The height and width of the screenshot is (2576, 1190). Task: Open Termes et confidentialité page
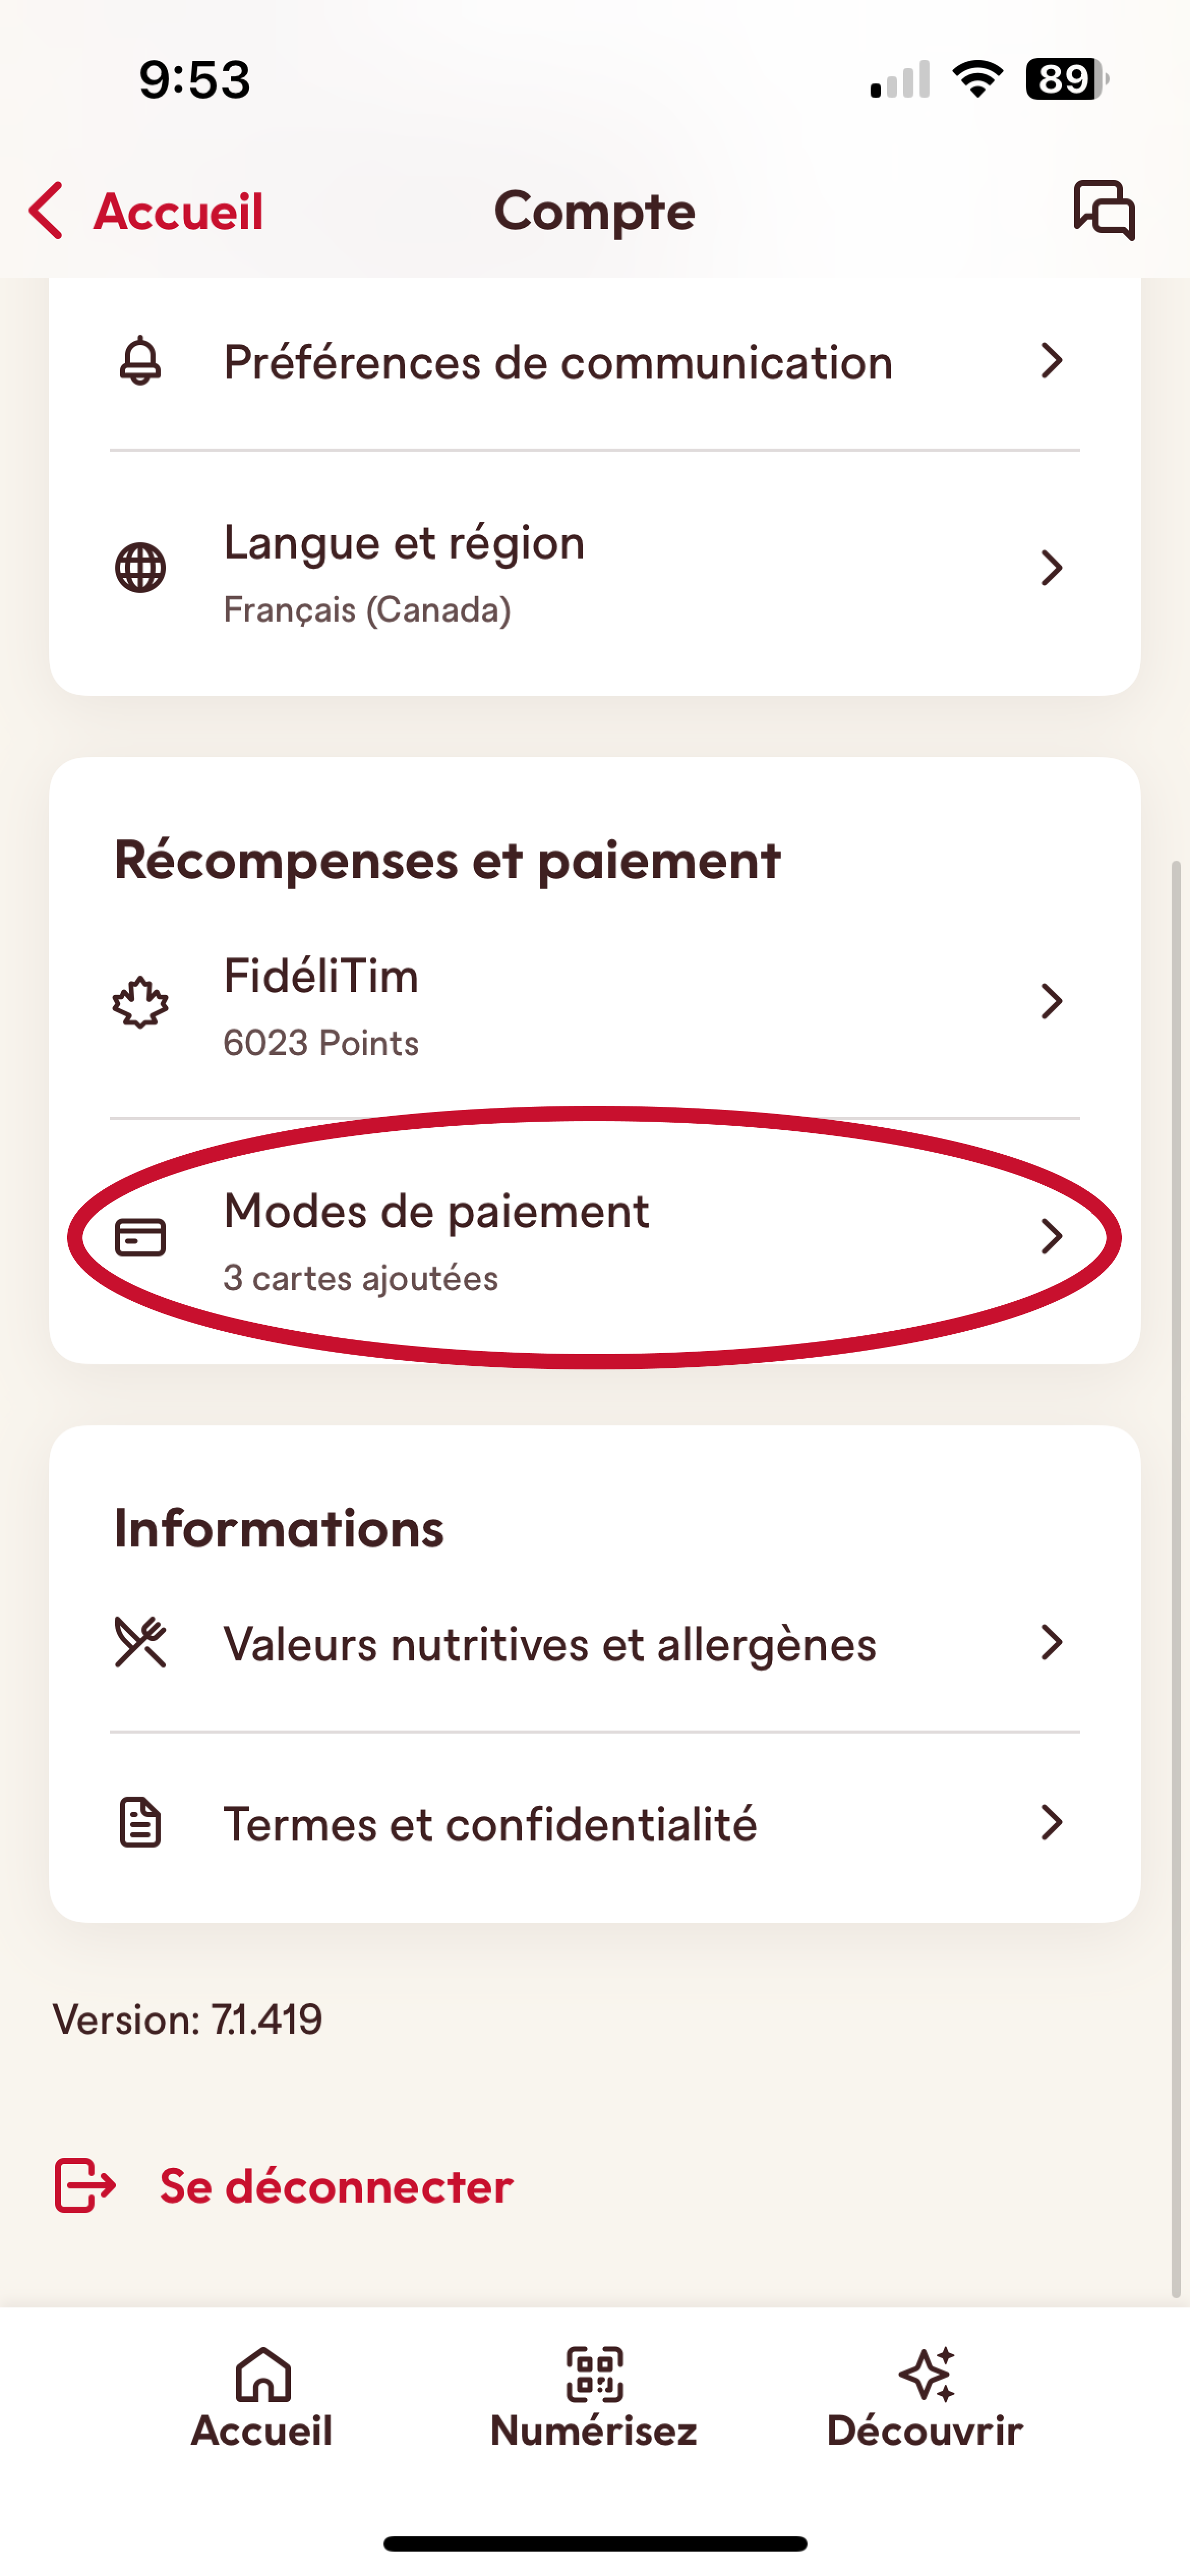(x=490, y=1823)
